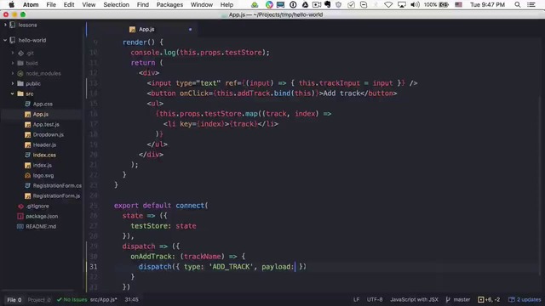The image size is (545, 306).
Task: Open RegistrationForm.js file
Action: point(56,195)
